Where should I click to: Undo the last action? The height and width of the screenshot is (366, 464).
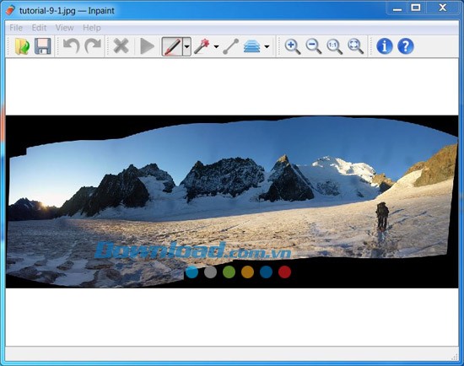pyautogui.click(x=72, y=46)
